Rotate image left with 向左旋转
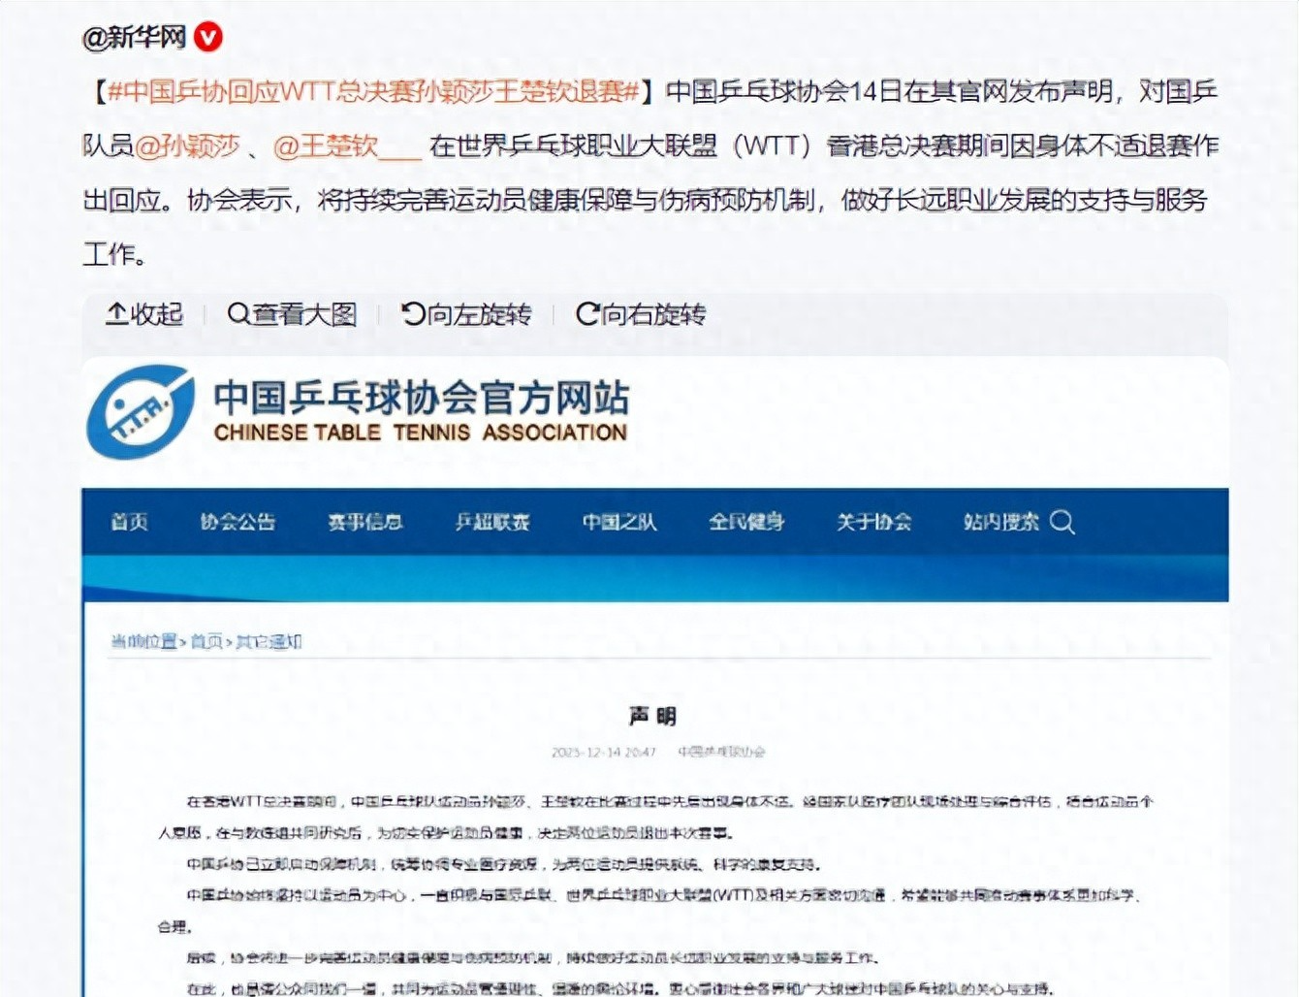Image resolution: width=1299 pixels, height=997 pixels. [x=466, y=314]
